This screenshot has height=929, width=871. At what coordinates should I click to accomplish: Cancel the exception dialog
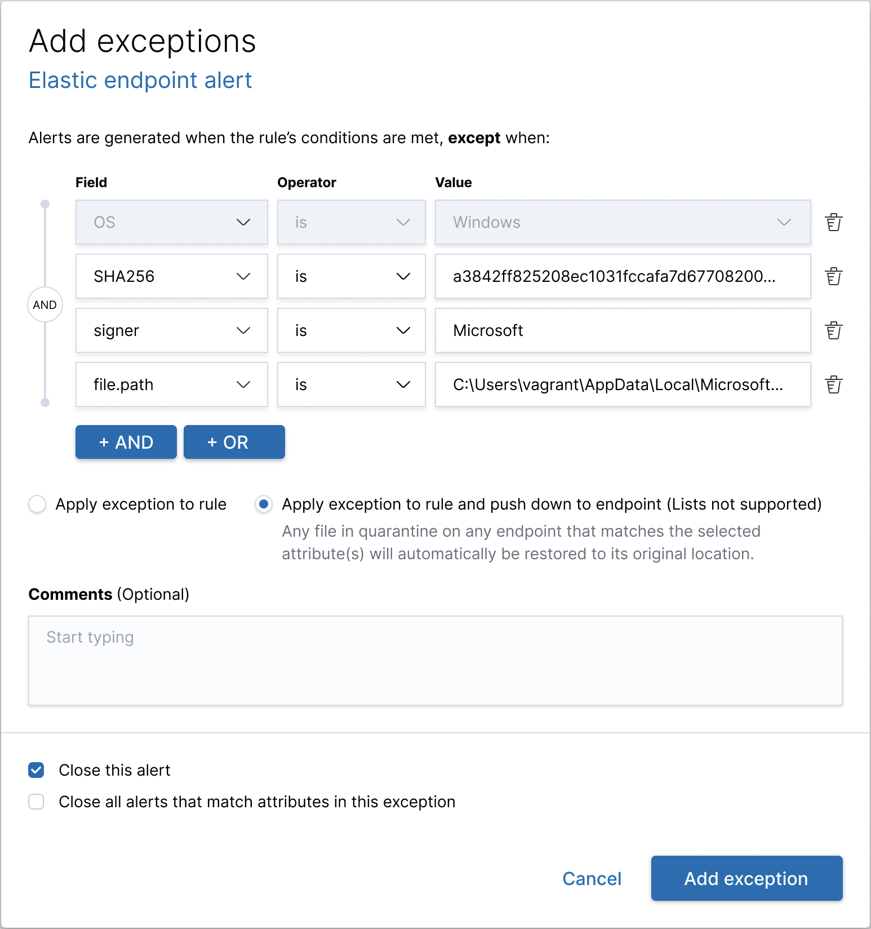coord(591,878)
